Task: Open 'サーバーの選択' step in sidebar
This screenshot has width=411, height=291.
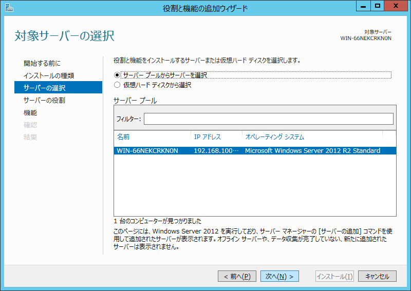Action: 45,88
